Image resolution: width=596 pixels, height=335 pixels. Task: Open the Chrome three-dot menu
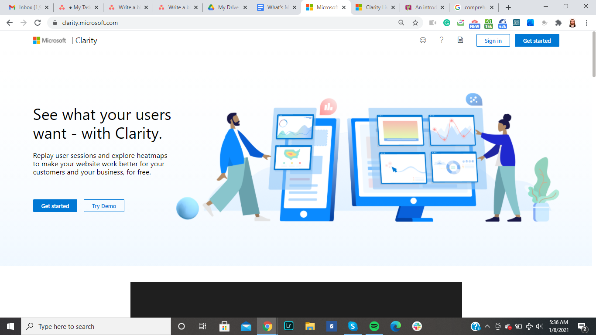click(x=586, y=23)
